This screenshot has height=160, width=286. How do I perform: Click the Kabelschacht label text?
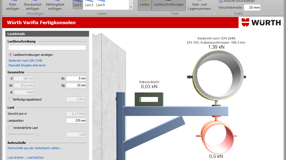point(149,82)
